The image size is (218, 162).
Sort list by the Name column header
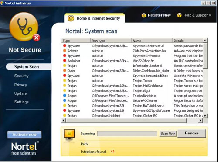(x=151, y=41)
